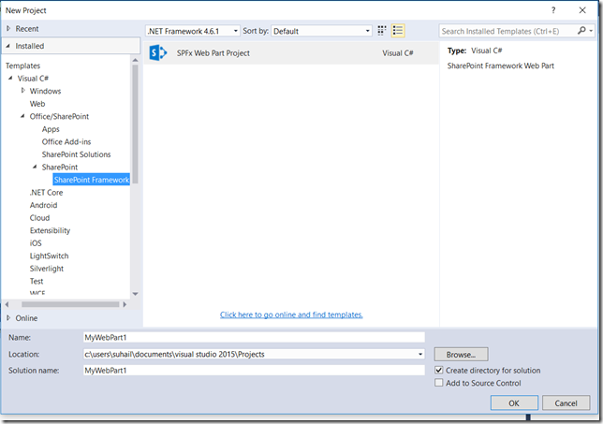Screen dimensions: 603x424
Task: Click the tree horizontal scrollbar thumb
Action: point(70,304)
